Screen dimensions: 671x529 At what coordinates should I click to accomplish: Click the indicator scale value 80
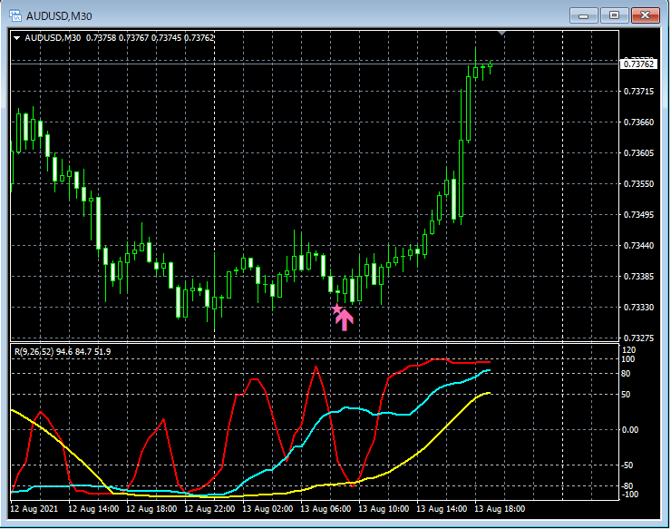pyautogui.click(x=626, y=374)
